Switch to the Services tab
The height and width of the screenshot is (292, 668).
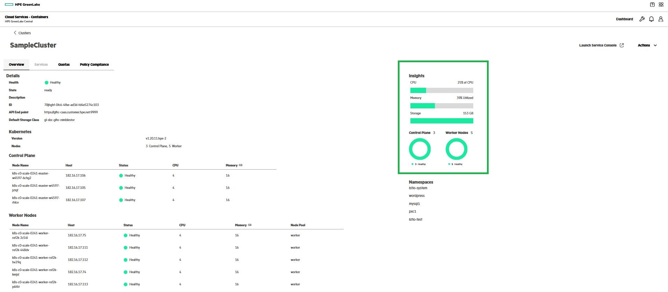coord(41,65)
